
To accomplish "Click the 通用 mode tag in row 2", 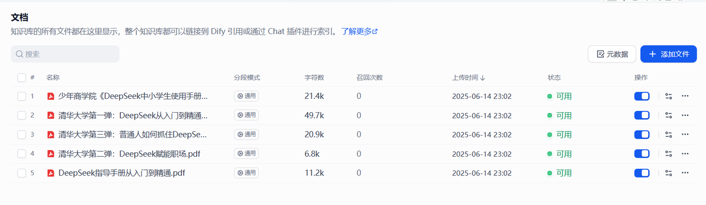I will pos(247,115).
